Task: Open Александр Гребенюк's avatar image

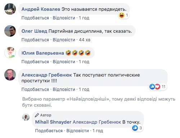Action: [x=10, y=75]
